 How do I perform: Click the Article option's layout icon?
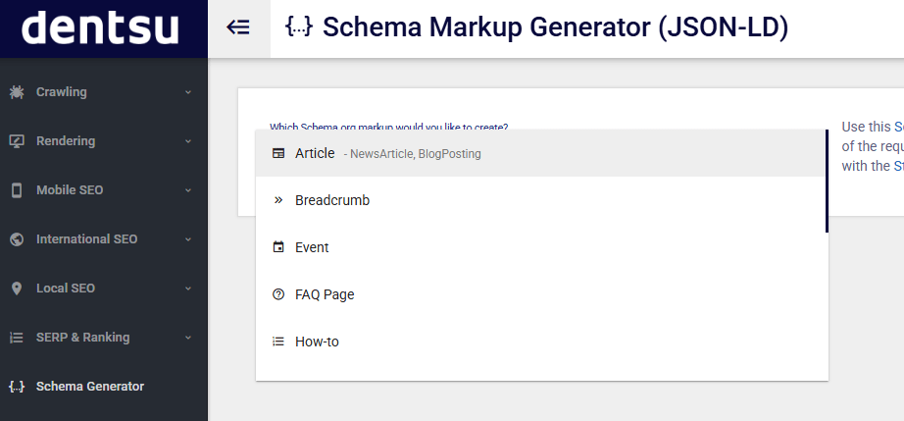278,153
